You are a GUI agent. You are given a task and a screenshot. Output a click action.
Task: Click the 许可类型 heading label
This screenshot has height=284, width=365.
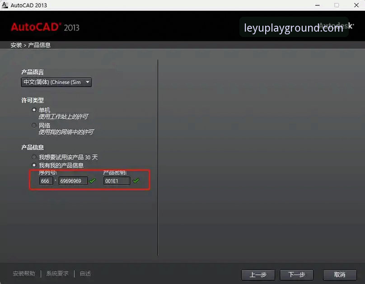(x=33, y=101)
